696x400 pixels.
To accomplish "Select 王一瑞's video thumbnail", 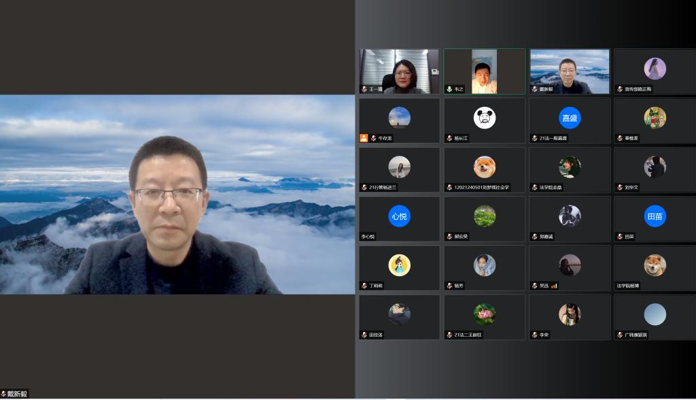I will (399, 71).
